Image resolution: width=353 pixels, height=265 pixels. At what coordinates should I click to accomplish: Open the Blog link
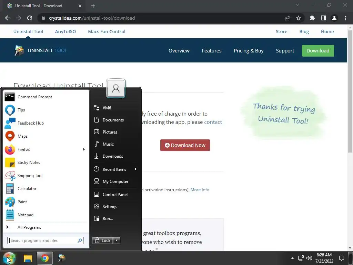[304, 31]
